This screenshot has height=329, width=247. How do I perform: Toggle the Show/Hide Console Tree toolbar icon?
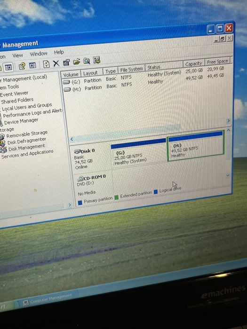tap(8, 67)
